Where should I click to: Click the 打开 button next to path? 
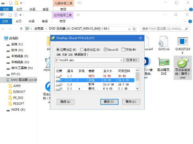132,60
